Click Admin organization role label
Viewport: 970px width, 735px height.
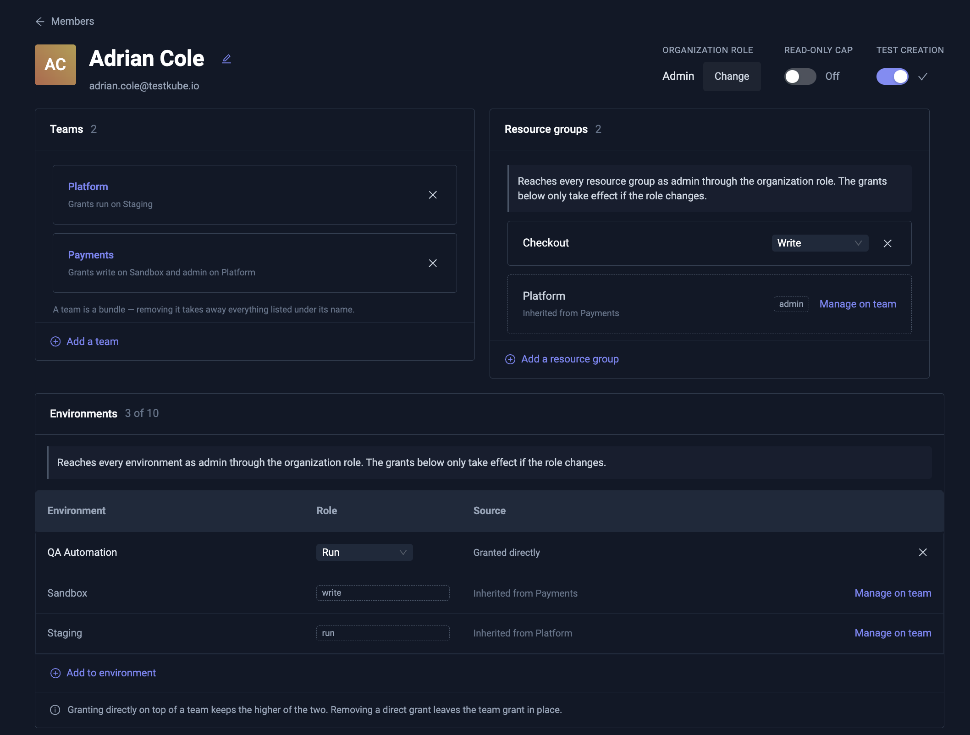tap(678, 76)
